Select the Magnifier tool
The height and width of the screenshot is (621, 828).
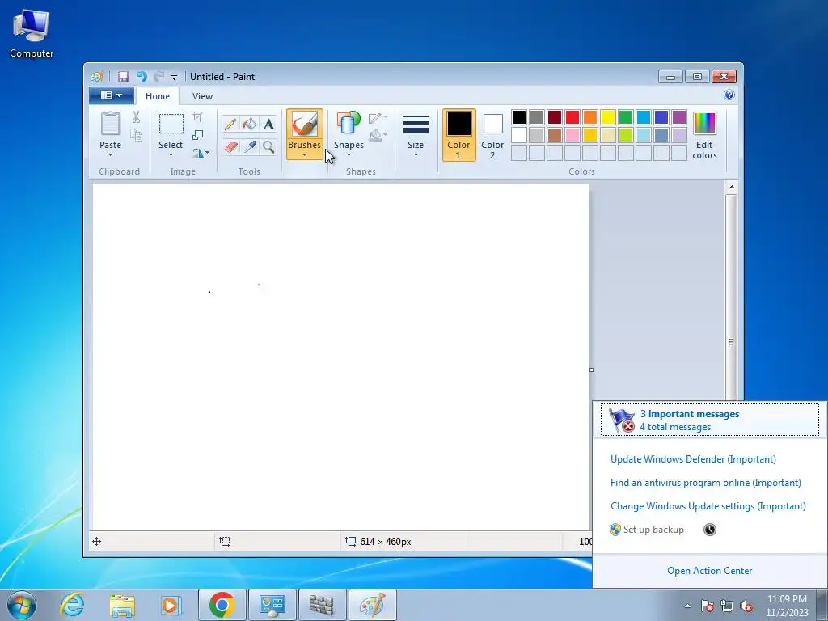(x=268, y=147)
